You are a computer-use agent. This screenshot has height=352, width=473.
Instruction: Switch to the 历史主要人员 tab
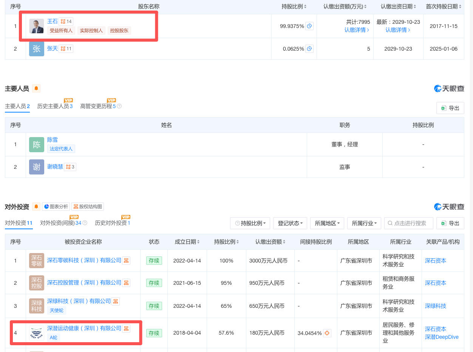(x=55, y=106)
